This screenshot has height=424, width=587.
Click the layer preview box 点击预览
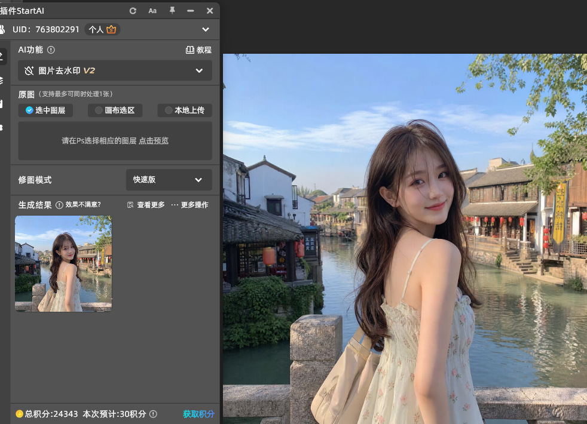tap(115, 141)
